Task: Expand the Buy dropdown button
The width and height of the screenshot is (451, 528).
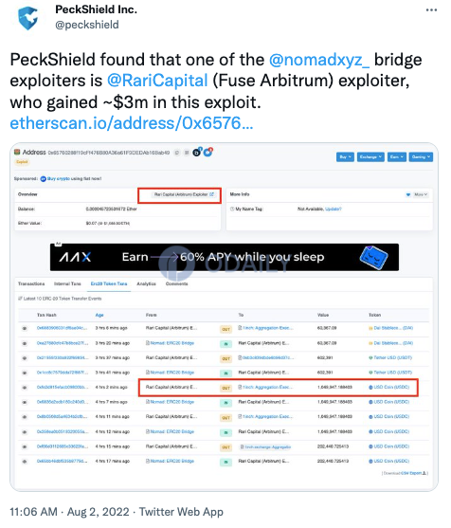Action: pyautogui.click(x=345, y=157)
